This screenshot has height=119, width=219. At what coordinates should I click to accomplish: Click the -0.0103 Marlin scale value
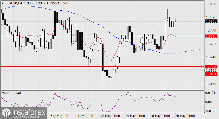210,111
